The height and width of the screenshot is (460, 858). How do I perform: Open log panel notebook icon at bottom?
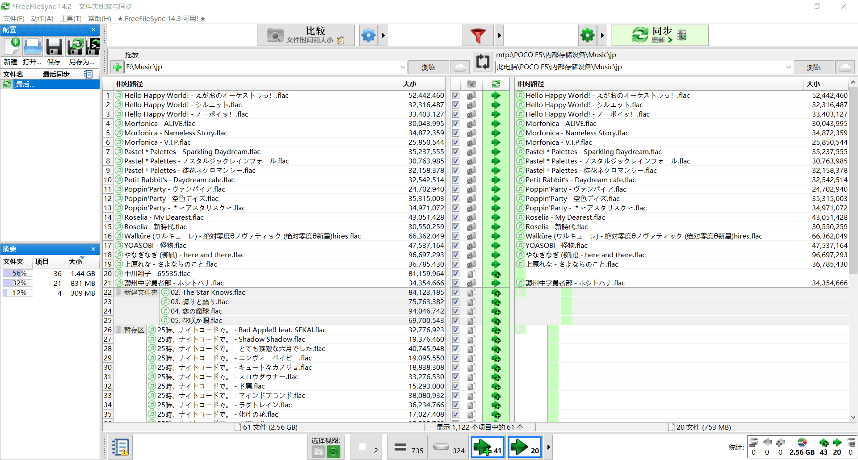(120, 447)
